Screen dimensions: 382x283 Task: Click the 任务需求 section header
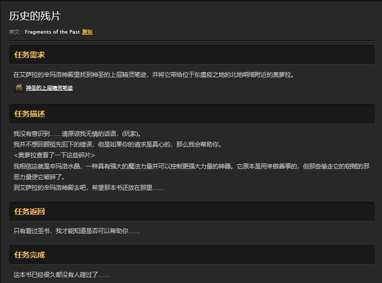(30, 55)
